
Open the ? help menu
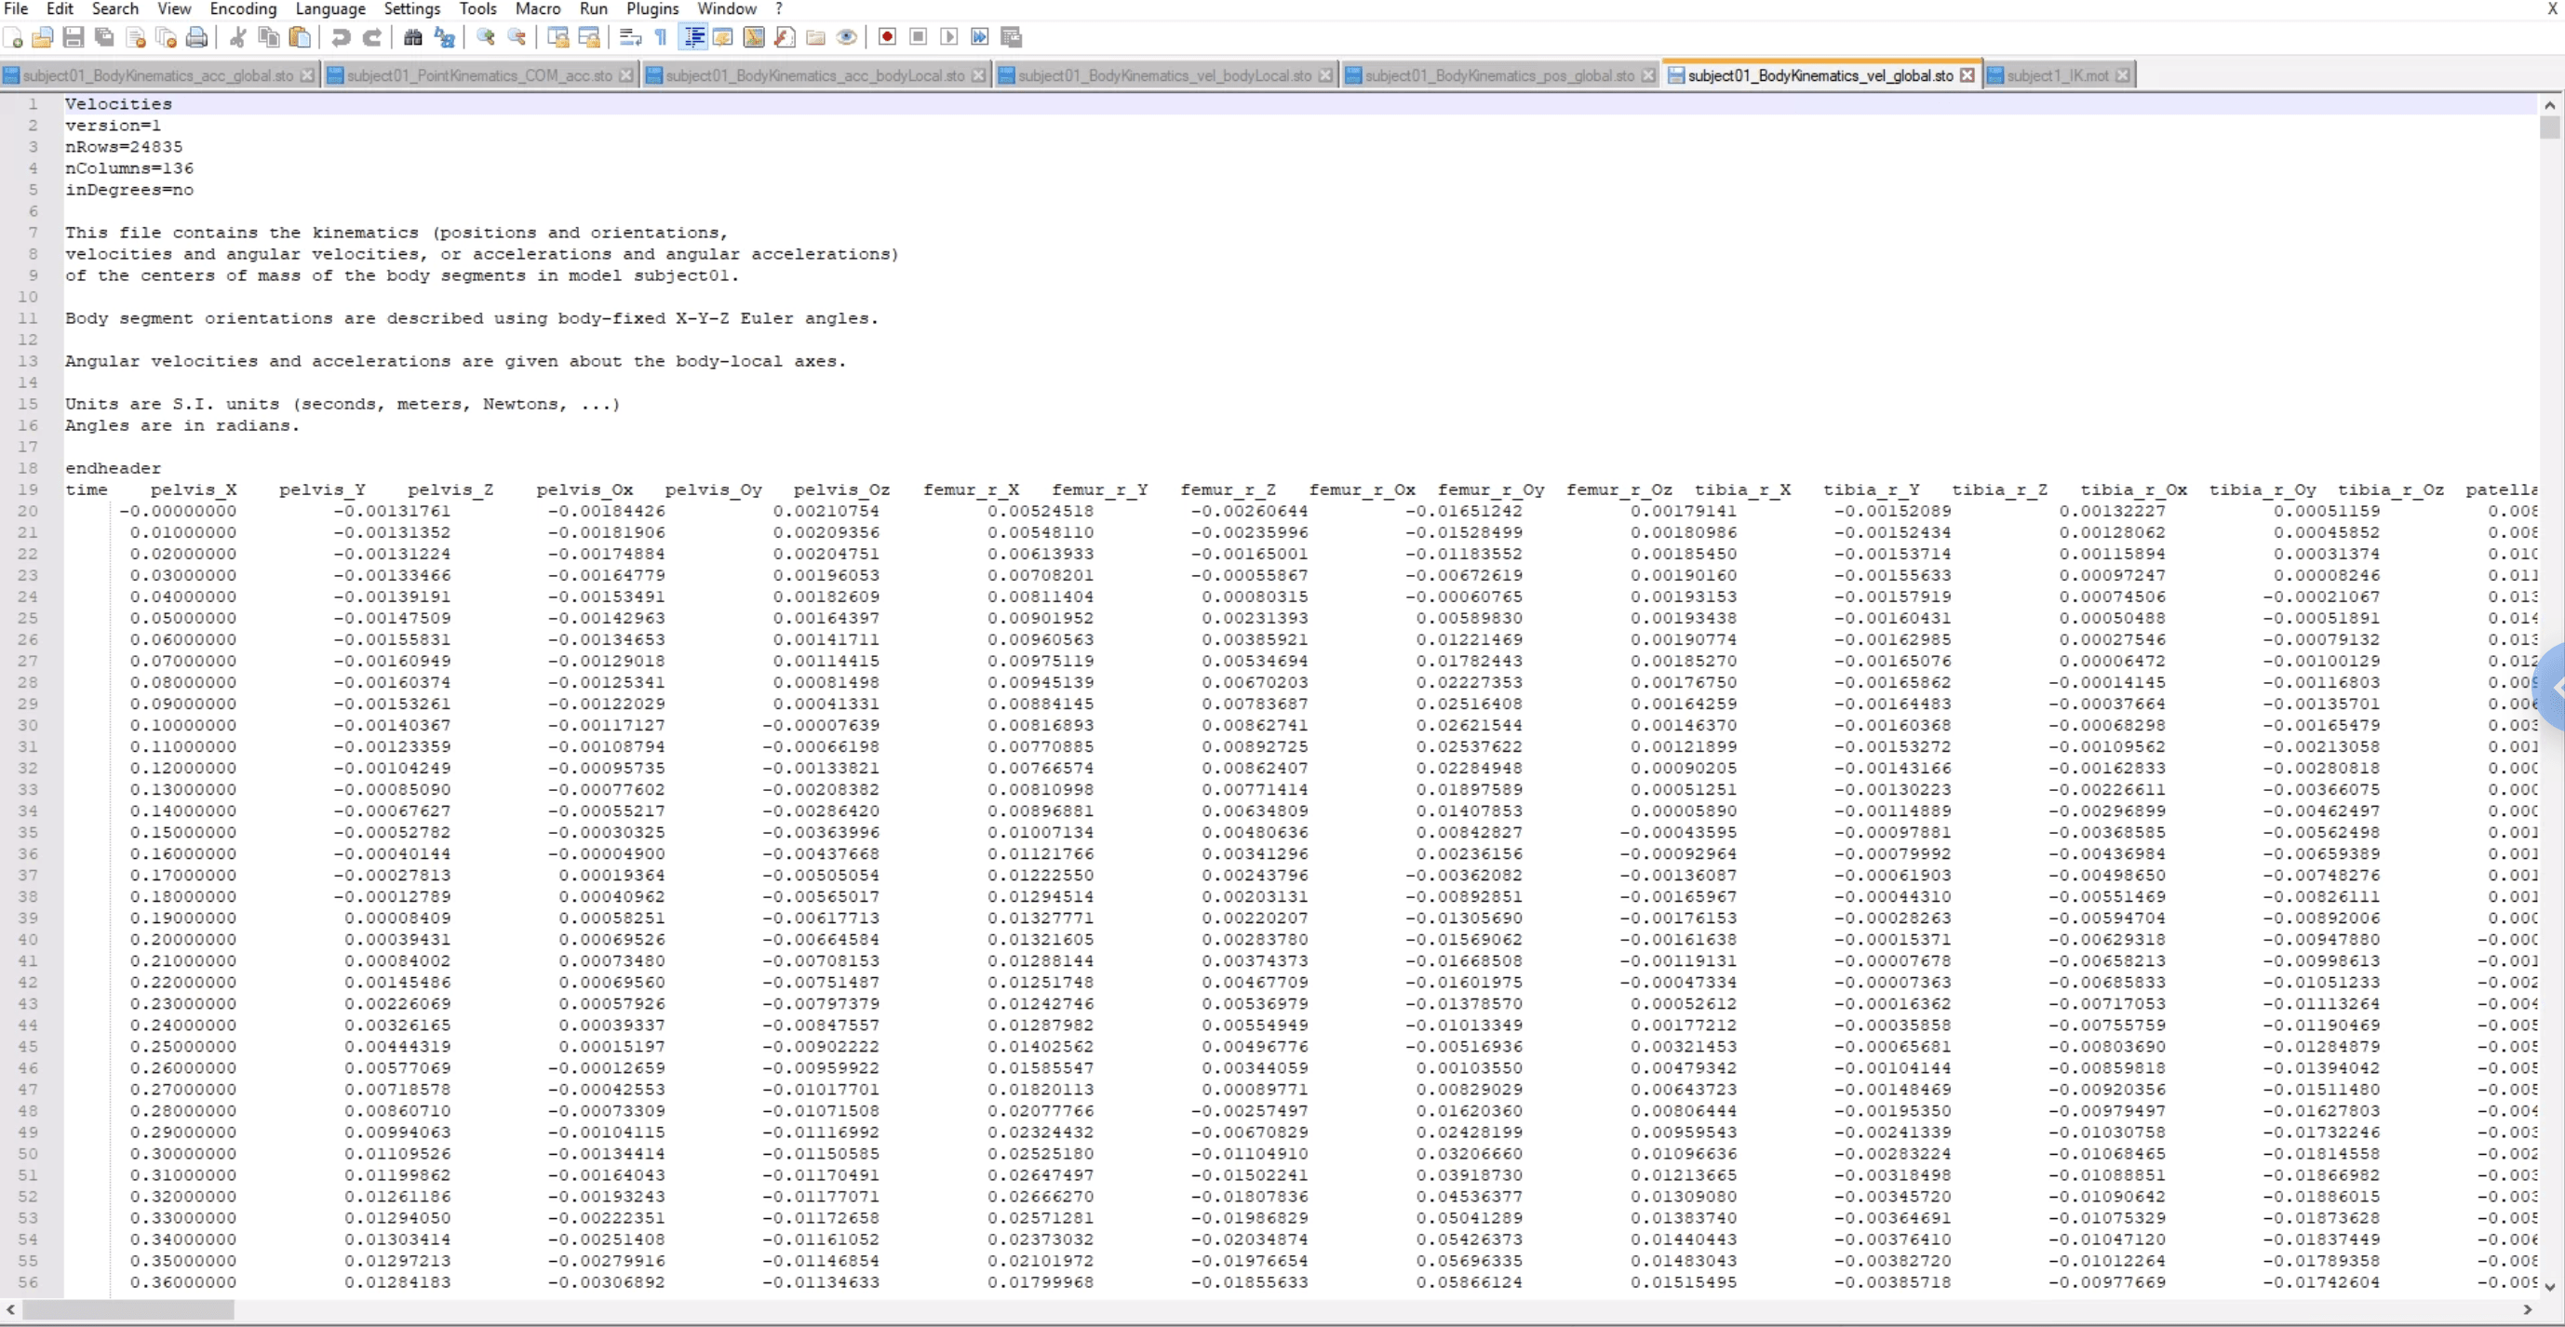coord(779,9)
